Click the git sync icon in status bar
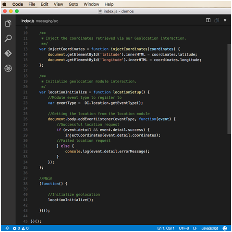The width and height of the screenshot is (232, 232). 7,228
